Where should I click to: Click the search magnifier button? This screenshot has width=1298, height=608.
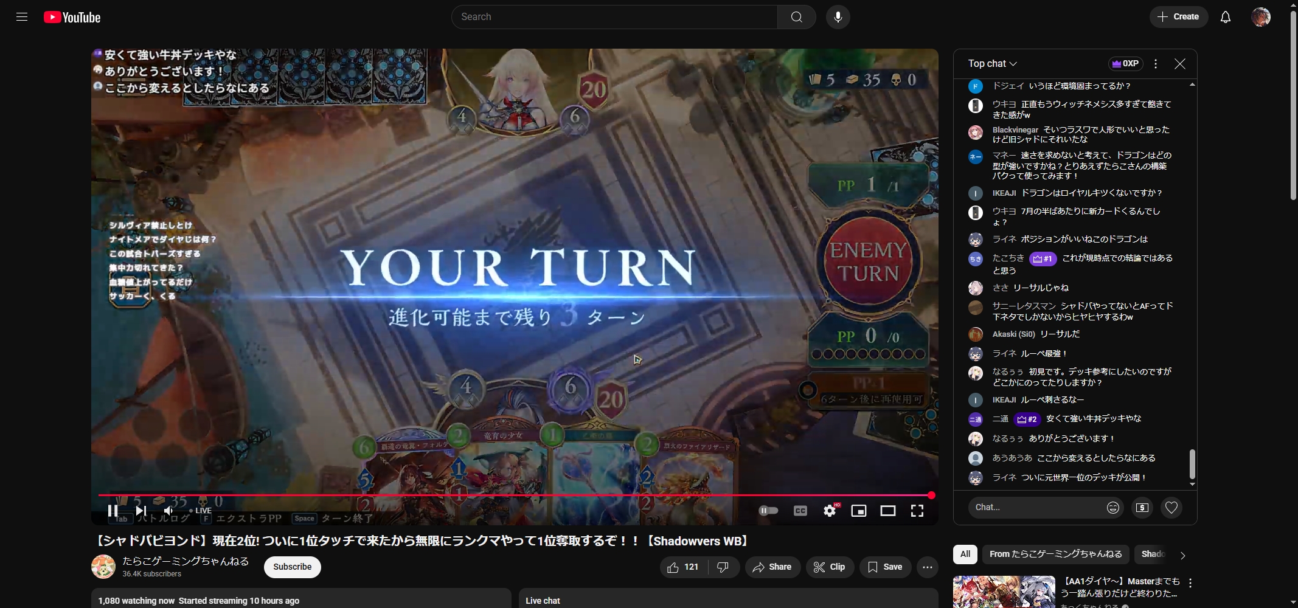pyautogui.click(x=796, y=17)
